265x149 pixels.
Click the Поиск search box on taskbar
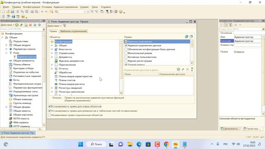point(96,144)
